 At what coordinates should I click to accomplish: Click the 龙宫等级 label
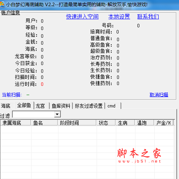[26, 57]
